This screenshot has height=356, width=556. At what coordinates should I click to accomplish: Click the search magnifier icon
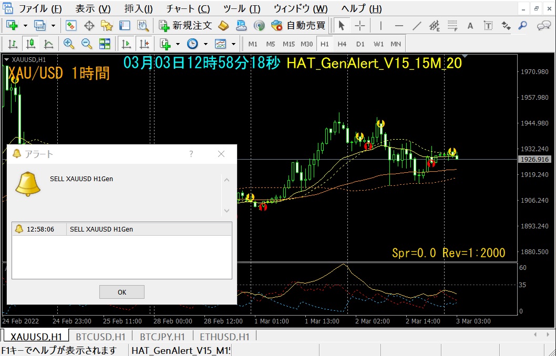click(x=523, y=26)
